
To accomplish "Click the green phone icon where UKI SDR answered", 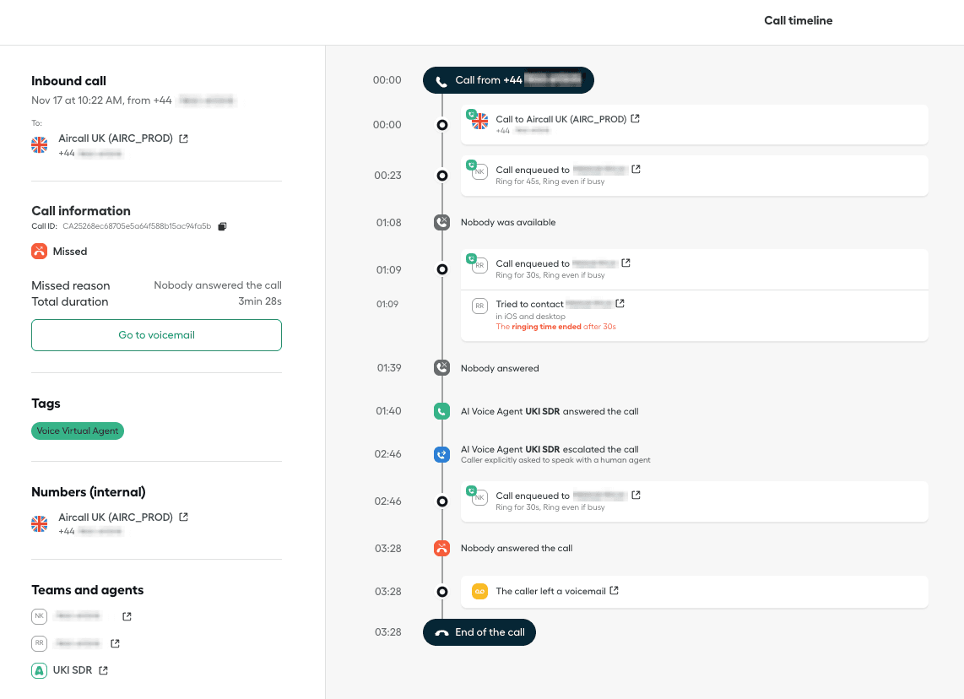I will pos(441,411).
